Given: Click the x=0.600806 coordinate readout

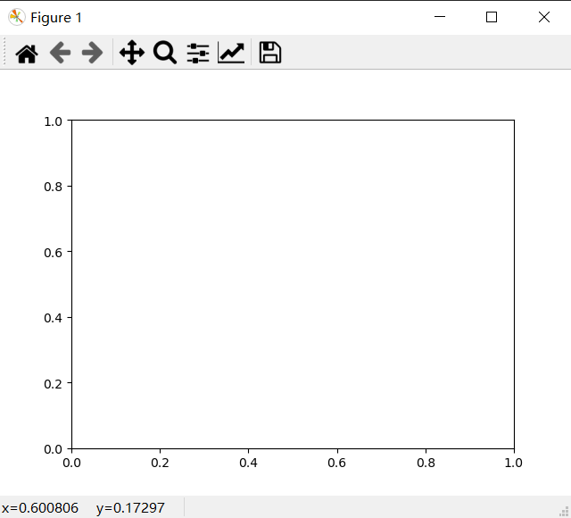Looking at the screenshot, I should coord(40,508).
